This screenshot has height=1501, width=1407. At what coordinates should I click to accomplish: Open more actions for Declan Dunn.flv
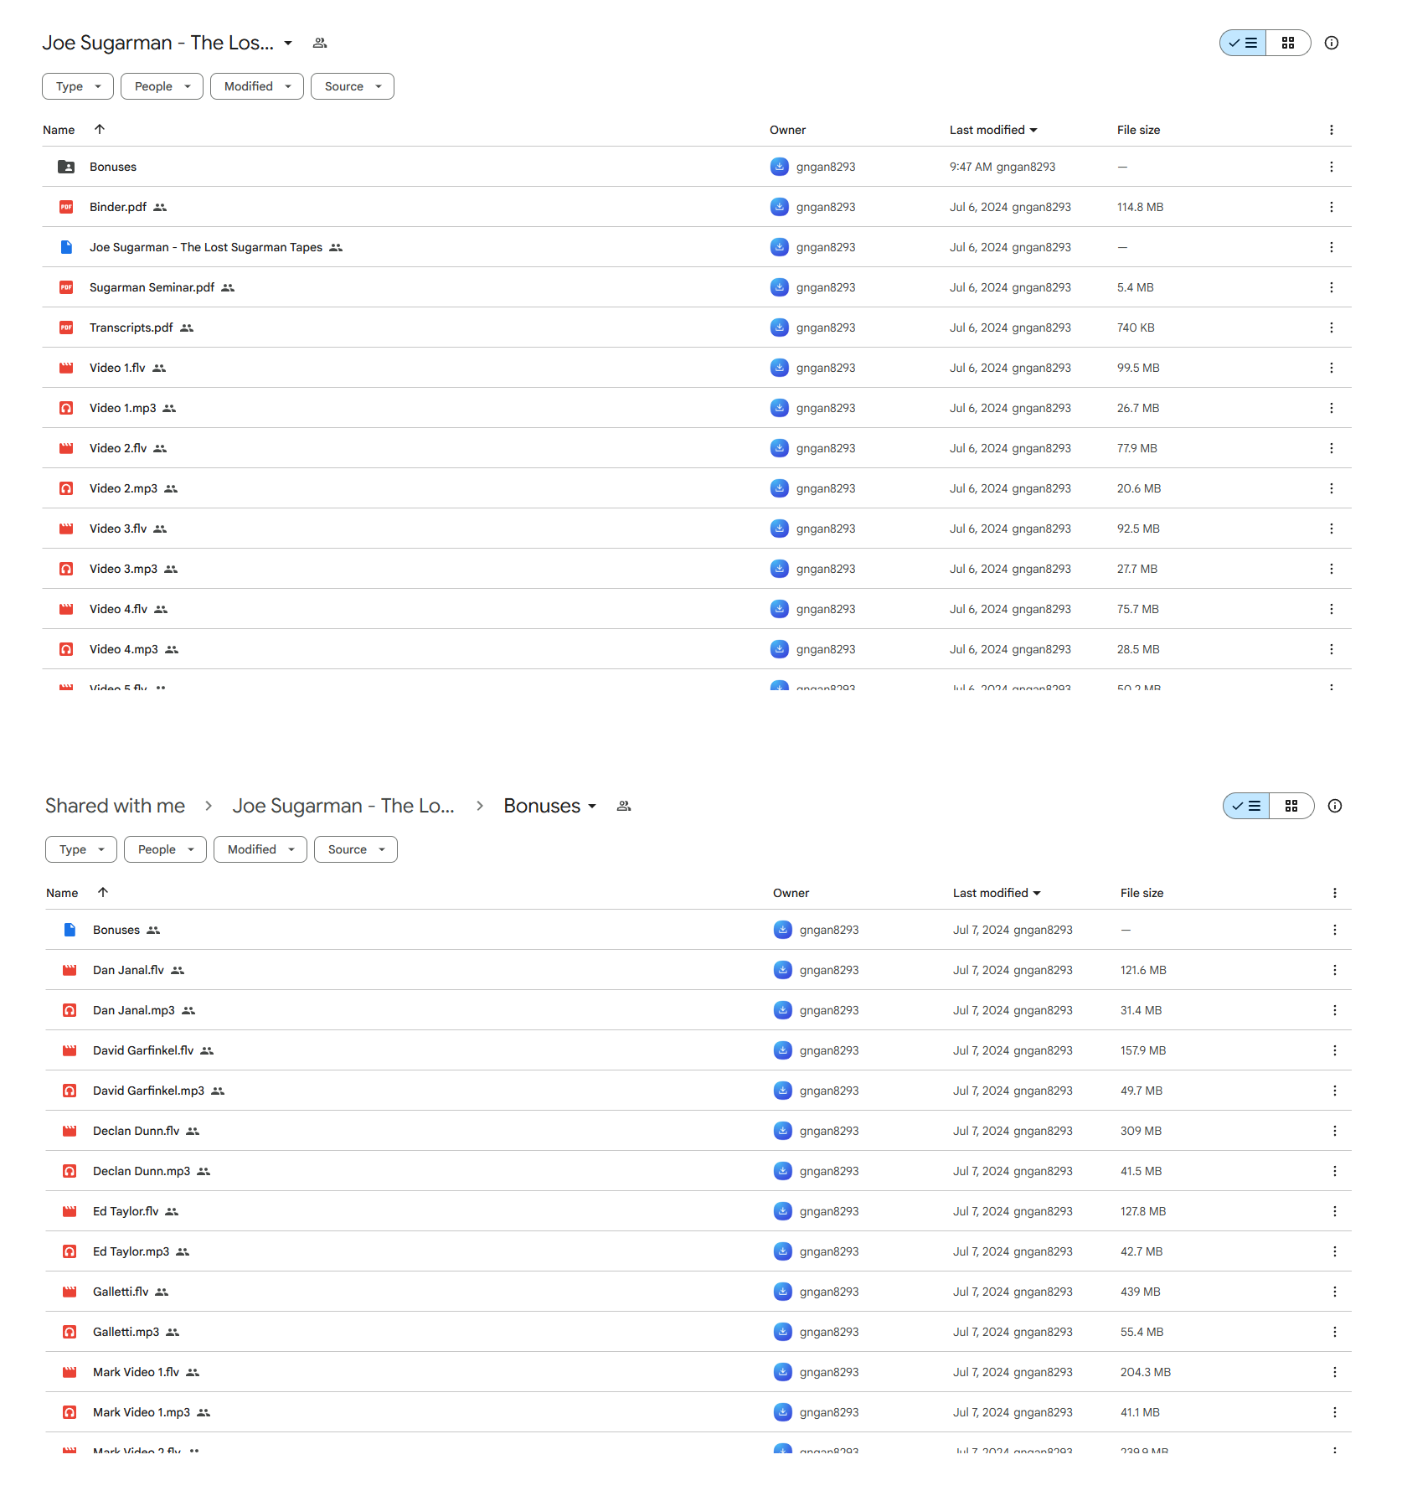[x=1335, y=1131]
